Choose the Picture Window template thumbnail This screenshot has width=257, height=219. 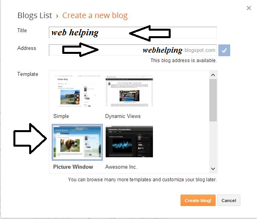[x=77, y=142]
